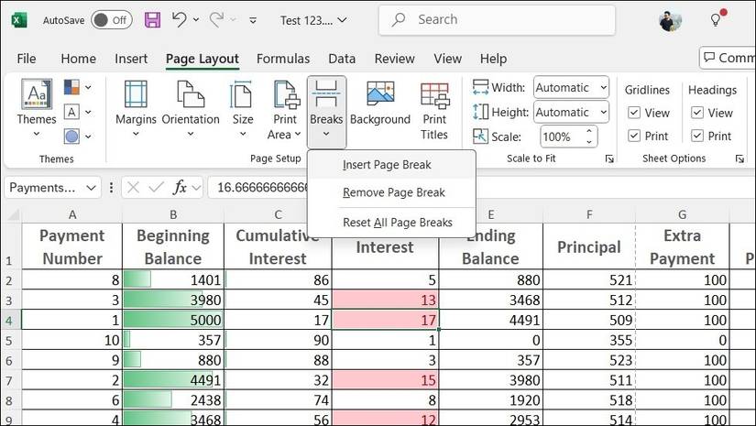
Task: Click cell with Beginning Balance 5000
Action: point(173,320)
